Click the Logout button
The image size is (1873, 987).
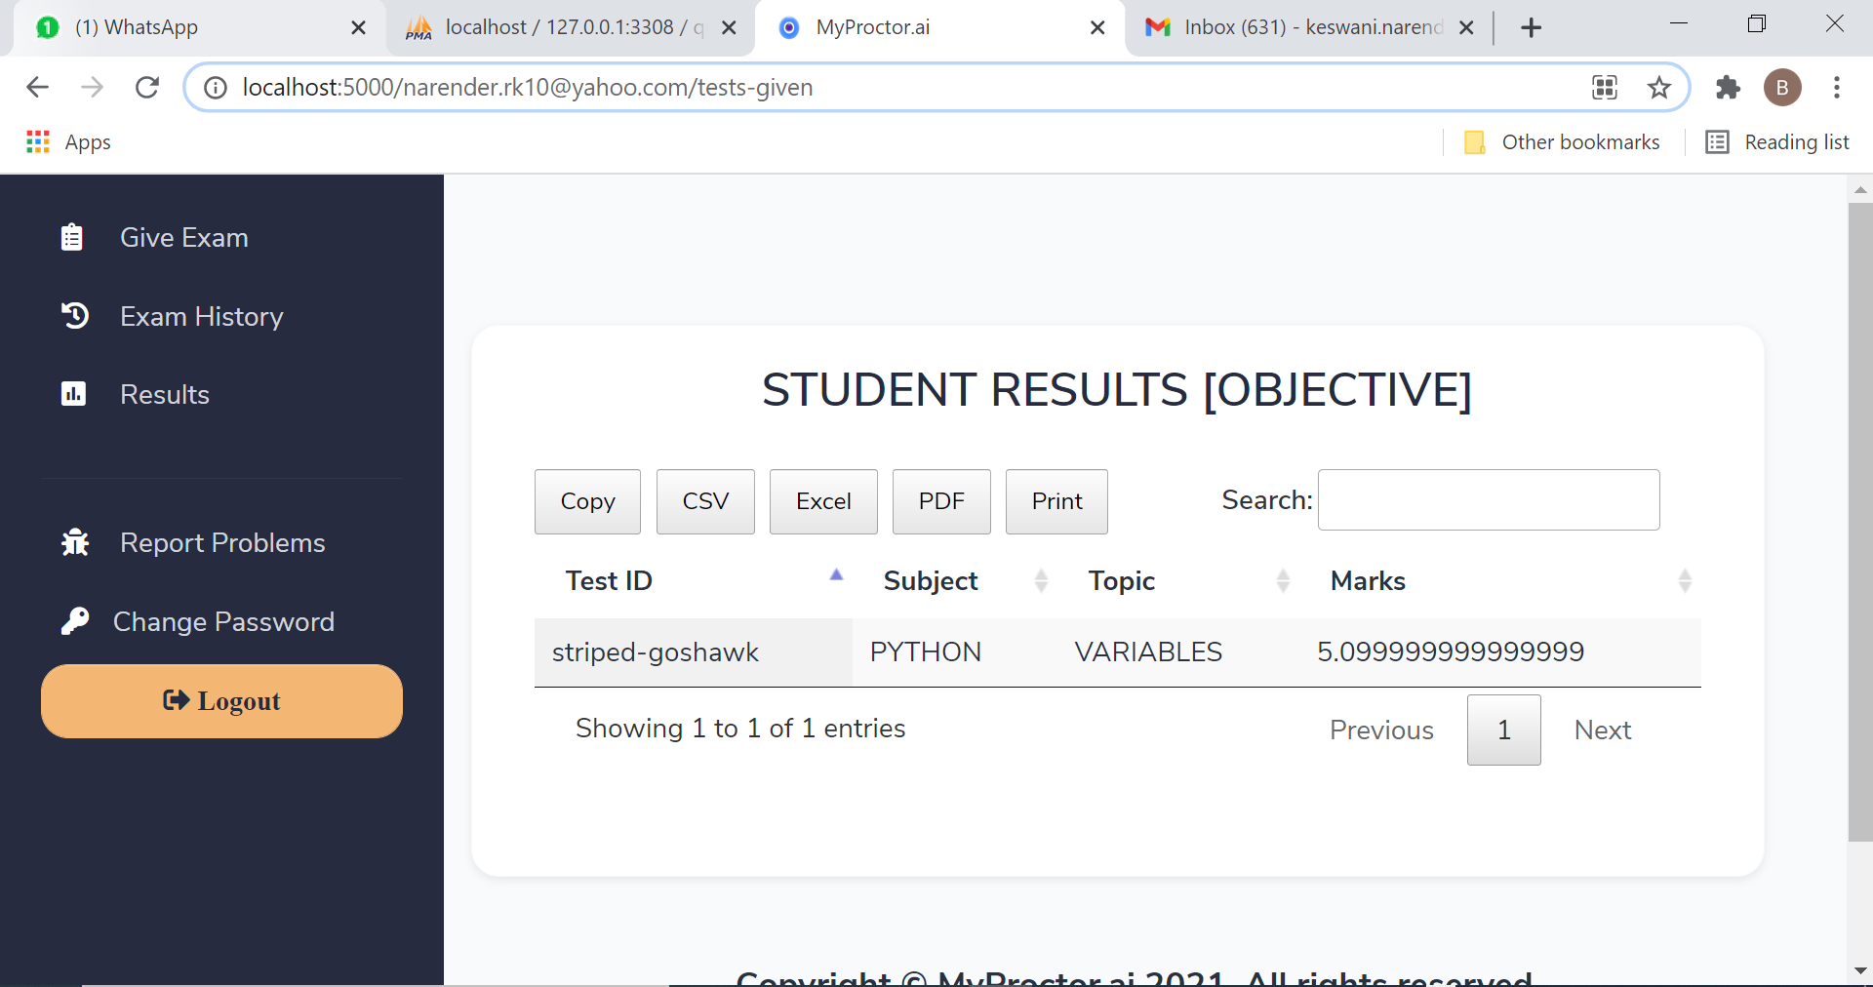pyautogui.click(x=221, y=701)
